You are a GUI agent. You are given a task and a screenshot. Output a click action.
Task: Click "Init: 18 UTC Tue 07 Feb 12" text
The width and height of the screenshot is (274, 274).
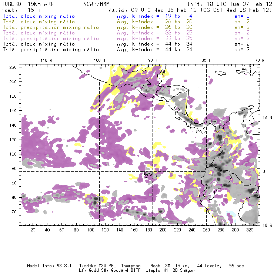point(230,4)
